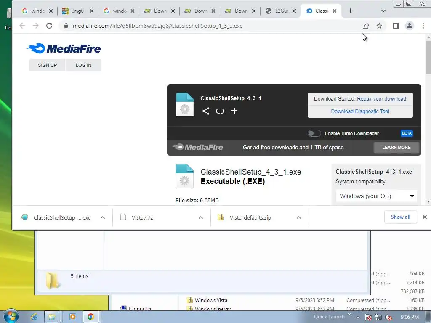Open the Chrome profile avatar
431x323 pixels.
[409, 26]
